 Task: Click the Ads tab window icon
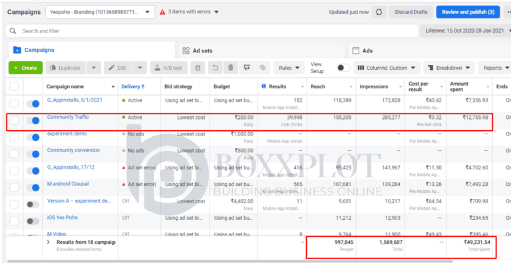pos(356,50)
